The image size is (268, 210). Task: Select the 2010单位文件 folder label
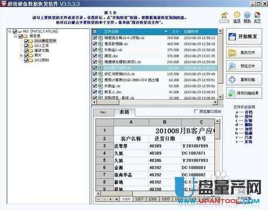[x=45, y=41]
